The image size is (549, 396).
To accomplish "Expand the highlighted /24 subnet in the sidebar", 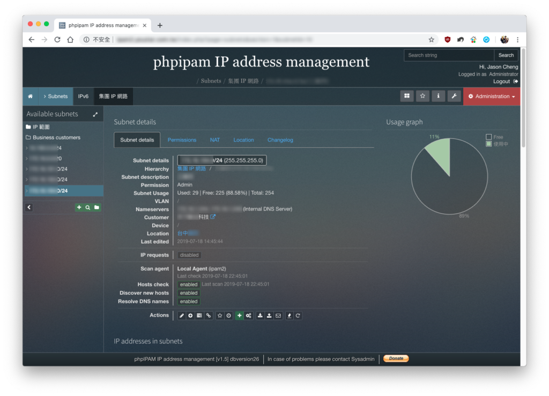I will pyautogui.click(x=27, y=191).
